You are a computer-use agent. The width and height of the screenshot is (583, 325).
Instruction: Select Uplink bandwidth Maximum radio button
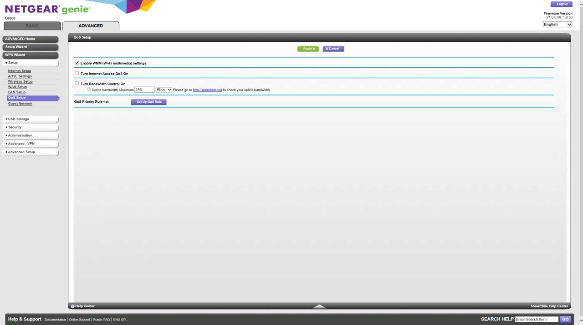point(89,90)
